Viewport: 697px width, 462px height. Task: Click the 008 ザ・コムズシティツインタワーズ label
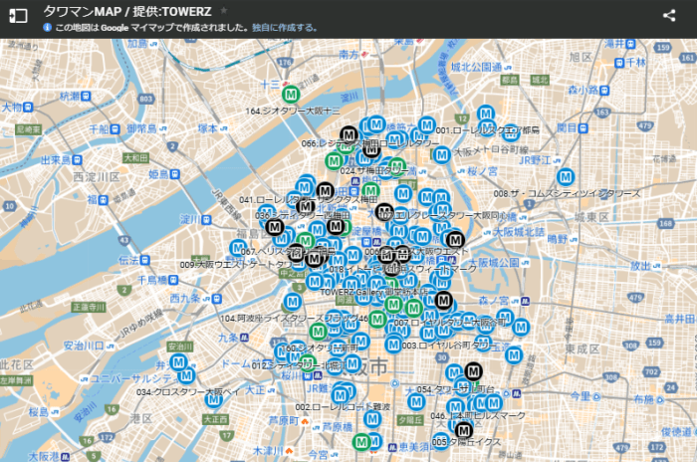(567, 193)
